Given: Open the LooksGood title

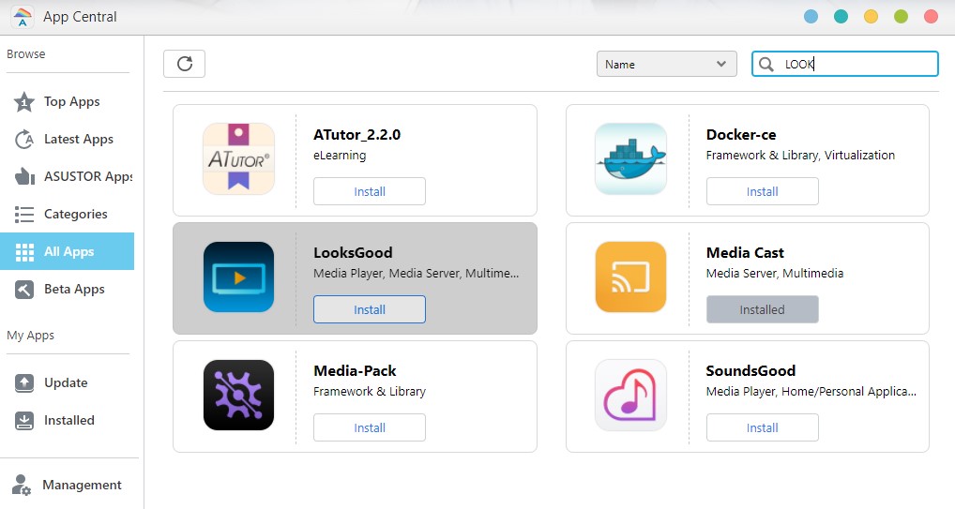Looking at the screenshot, I should pos(353,253).
